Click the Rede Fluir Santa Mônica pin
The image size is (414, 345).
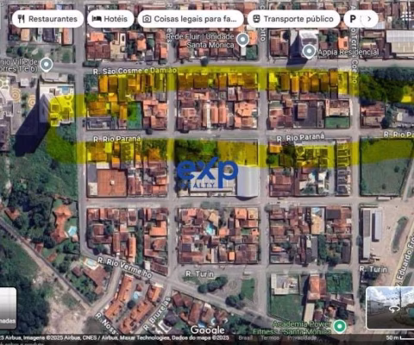243,40
